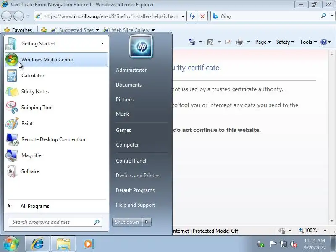Click the IE Help question icon
Screen dimensions: 336x252
click(323, 42)
